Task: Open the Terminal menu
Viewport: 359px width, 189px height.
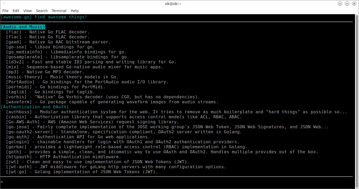Action: coord(59,11)
